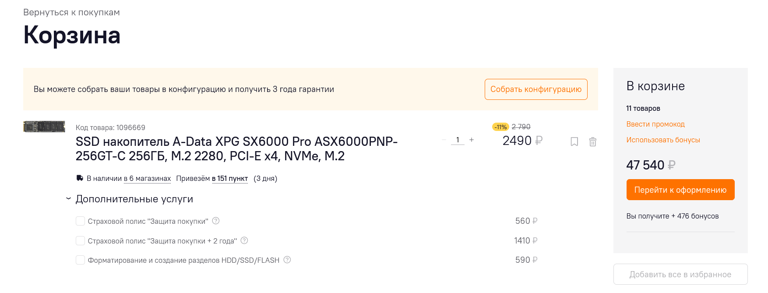Increase SSD quantity with plus button
Screen dimensions: 768x293
(472, 140)
